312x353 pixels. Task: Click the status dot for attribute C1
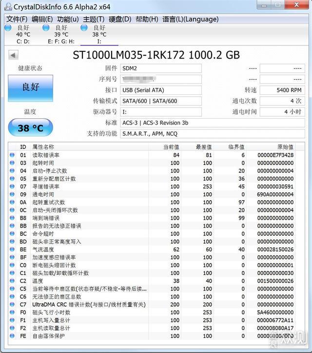pos(12,273)
